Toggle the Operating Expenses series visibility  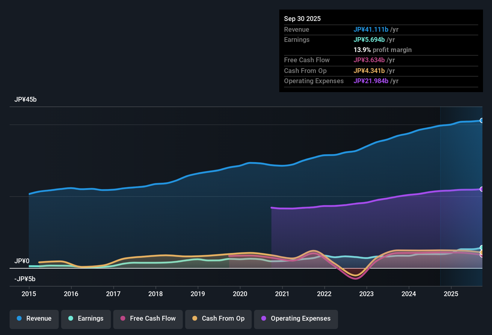tap(296, 319)
